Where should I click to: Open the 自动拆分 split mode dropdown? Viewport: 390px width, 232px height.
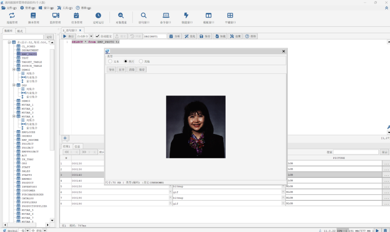[91, 36]
